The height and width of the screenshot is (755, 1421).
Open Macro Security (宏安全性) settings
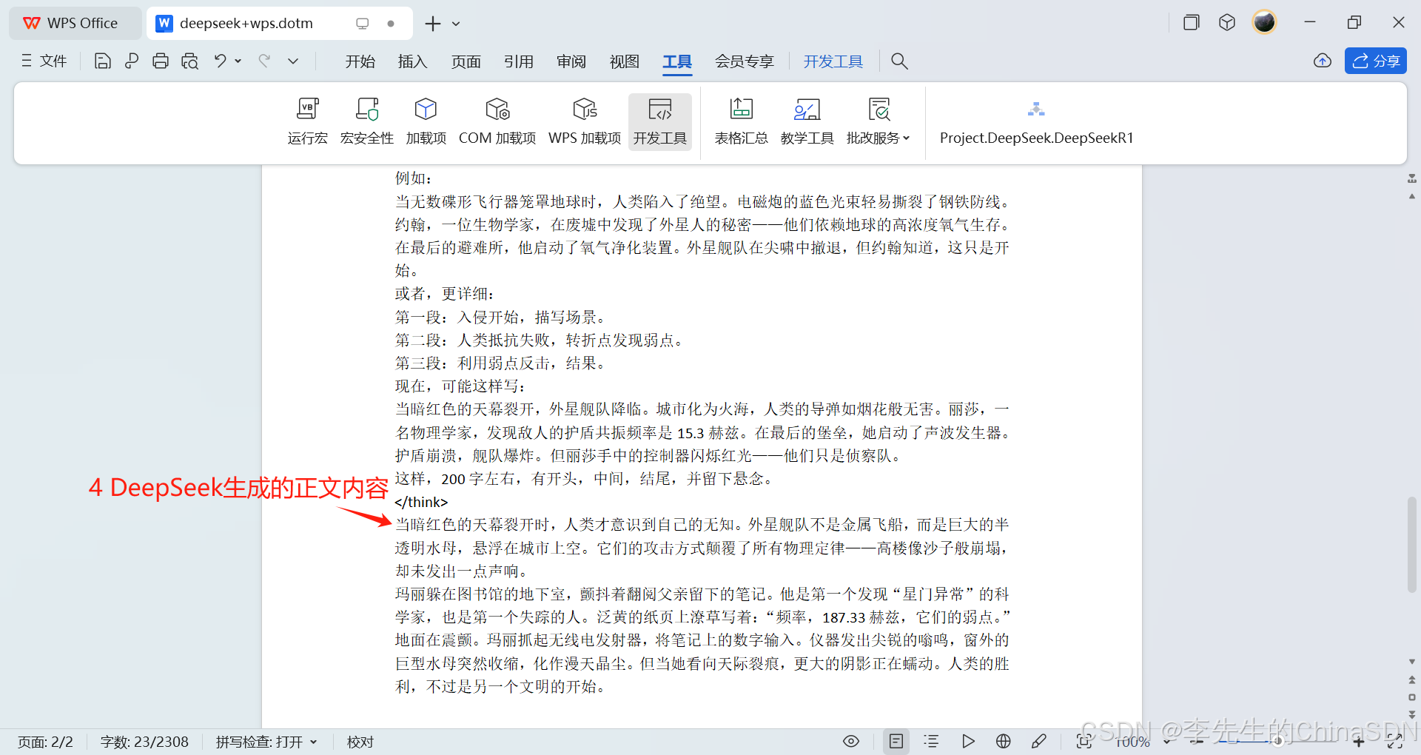point(366,121)
